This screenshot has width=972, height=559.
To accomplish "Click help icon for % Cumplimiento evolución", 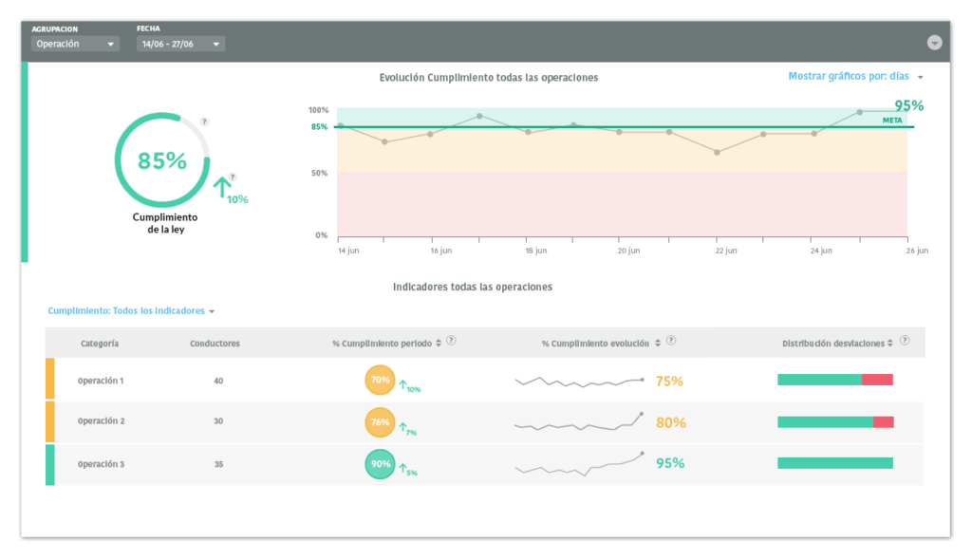I will point(671,341).
